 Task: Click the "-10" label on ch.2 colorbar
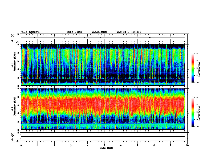coord(197,127)
